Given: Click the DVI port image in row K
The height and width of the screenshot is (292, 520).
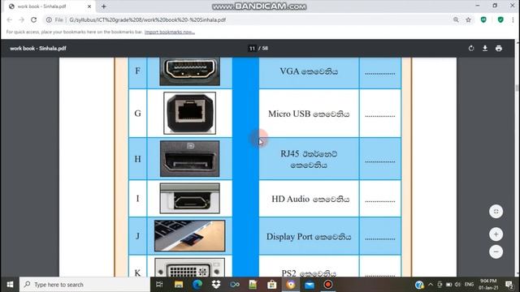Looking at the screenshot, I should point(189,268).
